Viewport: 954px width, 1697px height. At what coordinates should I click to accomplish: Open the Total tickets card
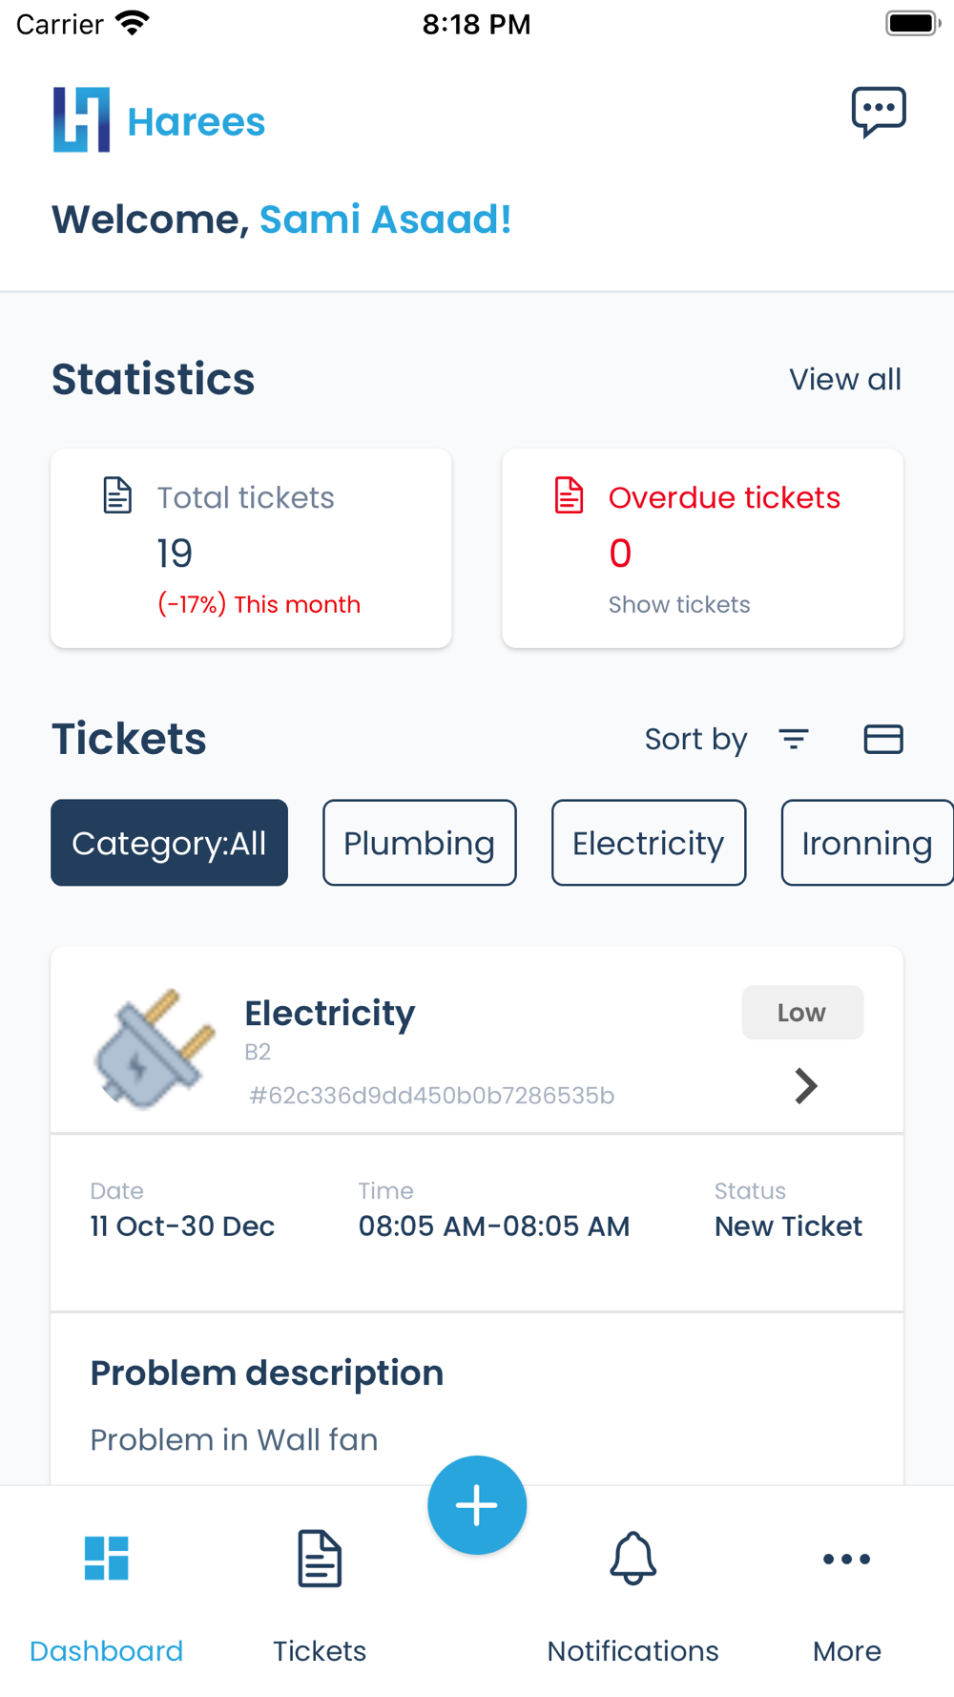pyautogui.click(x=251, y=549)
